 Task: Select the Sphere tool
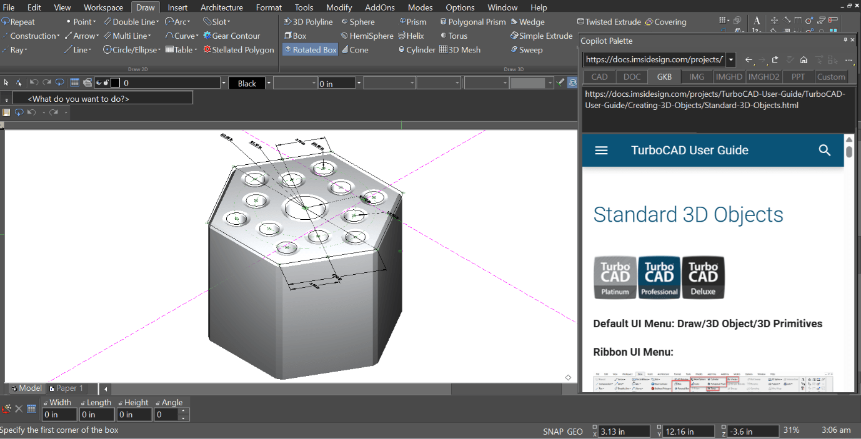357,22
